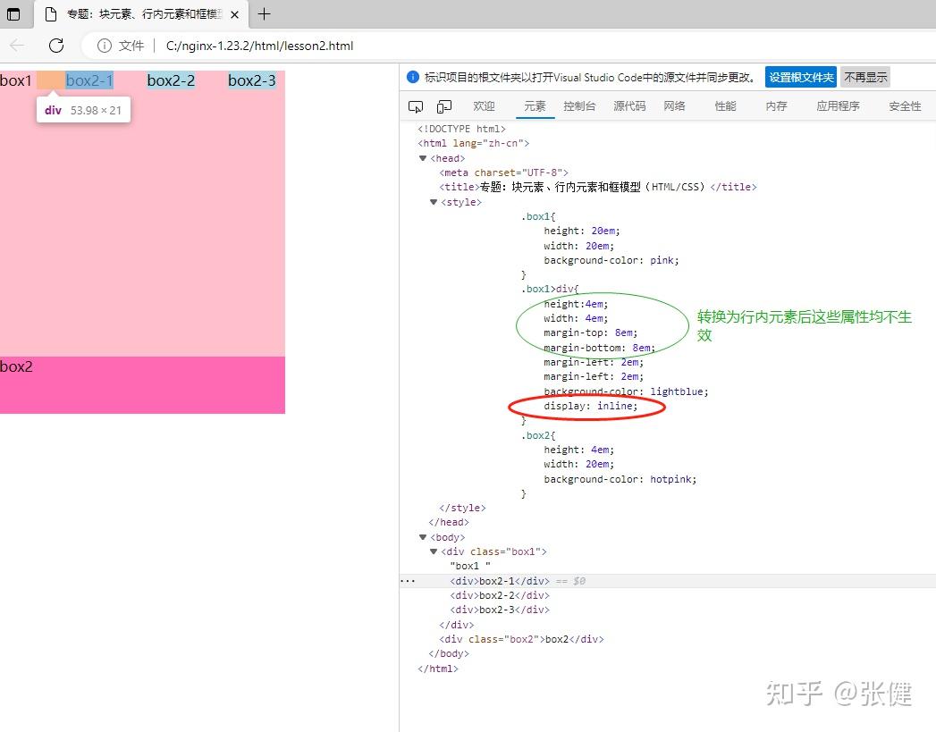Select the meta charset UTF-8 line
The height and width of the screenshot is (732, 936).
[x=504, y=172]
